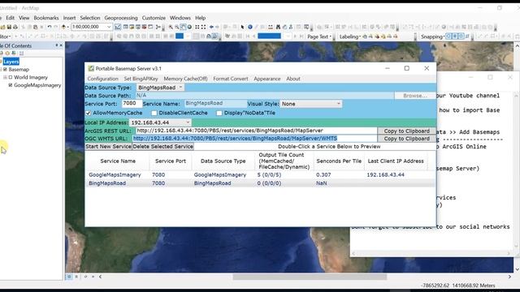Click the Undo arrow icon
This screenshot has width=520, height=292.
coord(49,27)
